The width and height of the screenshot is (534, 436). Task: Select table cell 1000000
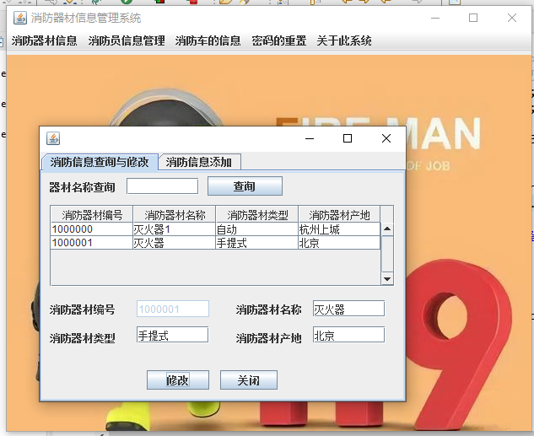(92, 229)
